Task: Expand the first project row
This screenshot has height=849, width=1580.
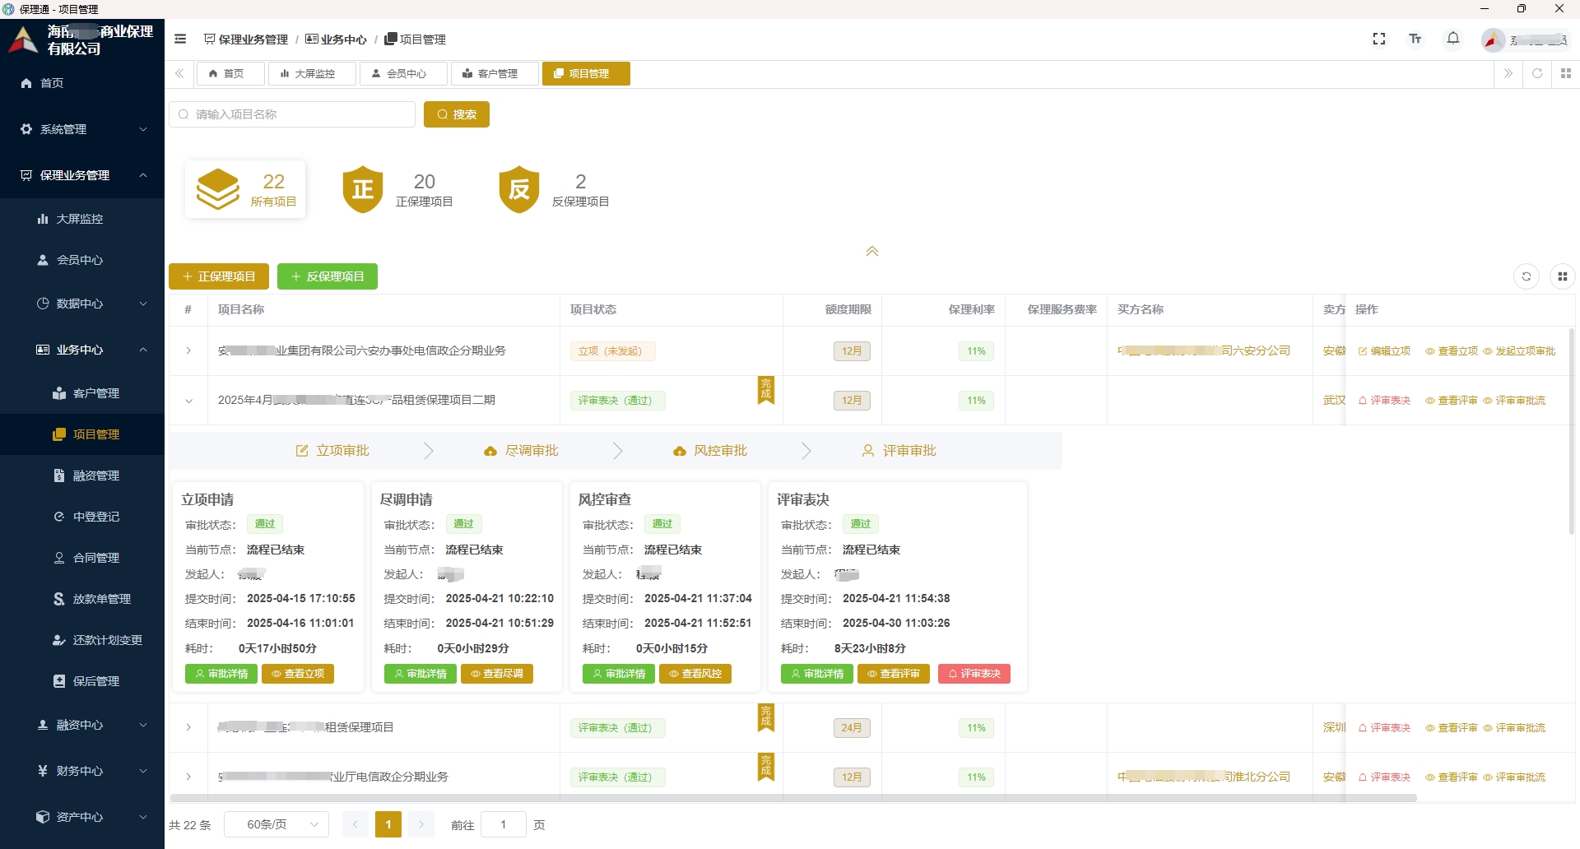Action: [x=188, y=351]
